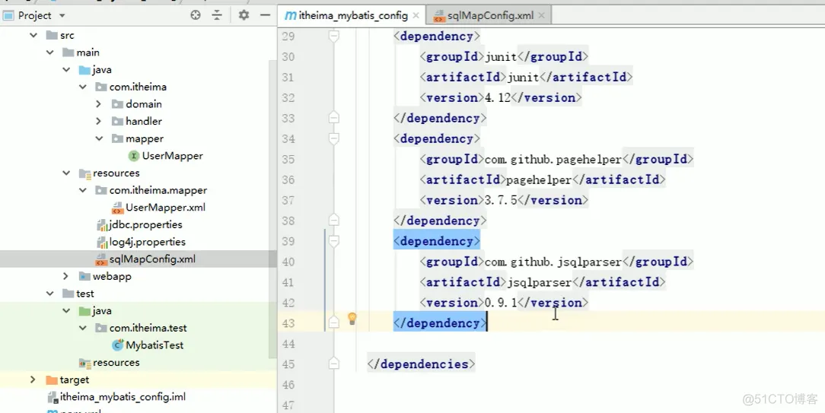825x413 pixels.
Task: Click fold marker beside closing dependencies tag
Action: pyautogui.click(x=333, y=364)
